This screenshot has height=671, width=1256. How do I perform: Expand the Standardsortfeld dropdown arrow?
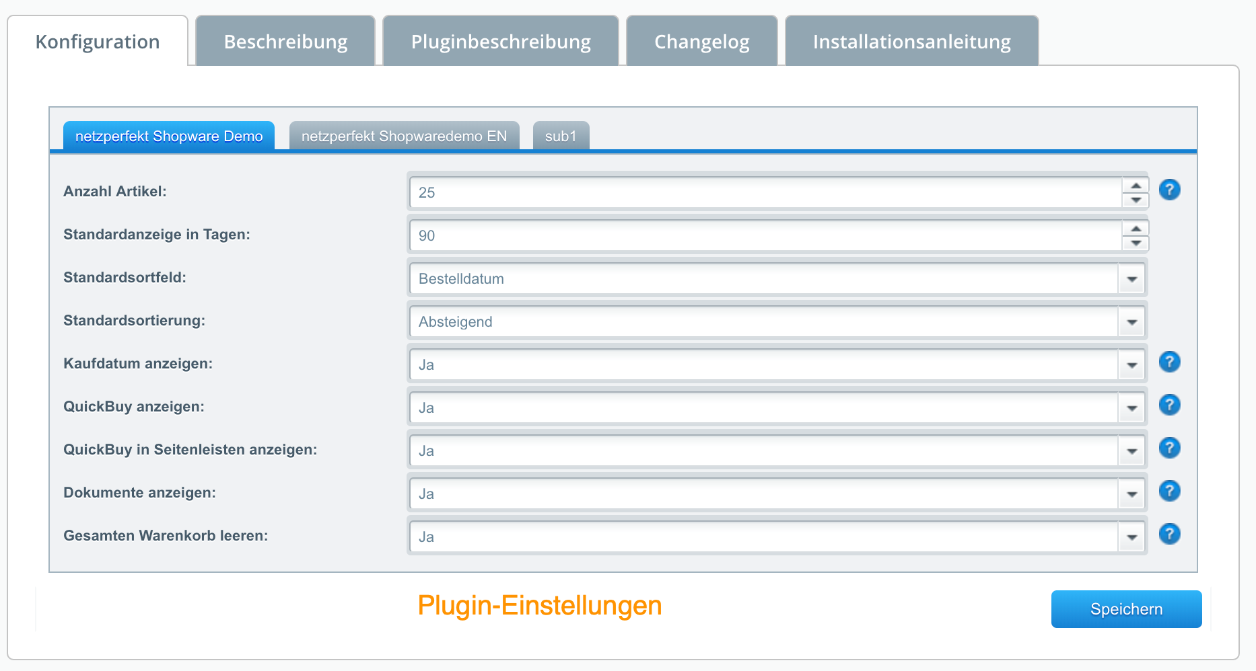pyautogui.click(x=1131, y=278)
